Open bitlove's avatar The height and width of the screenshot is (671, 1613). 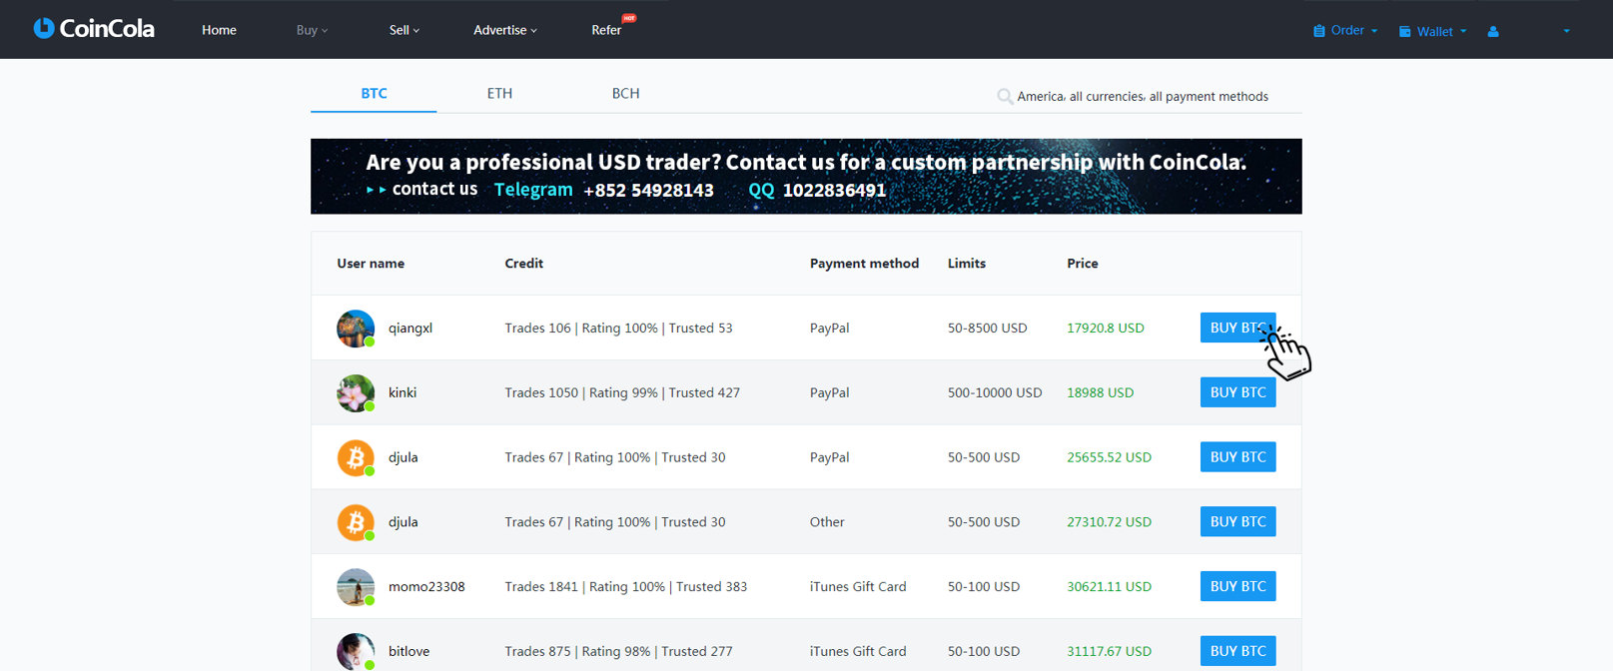pyautogui.click(x=356, y=652)
